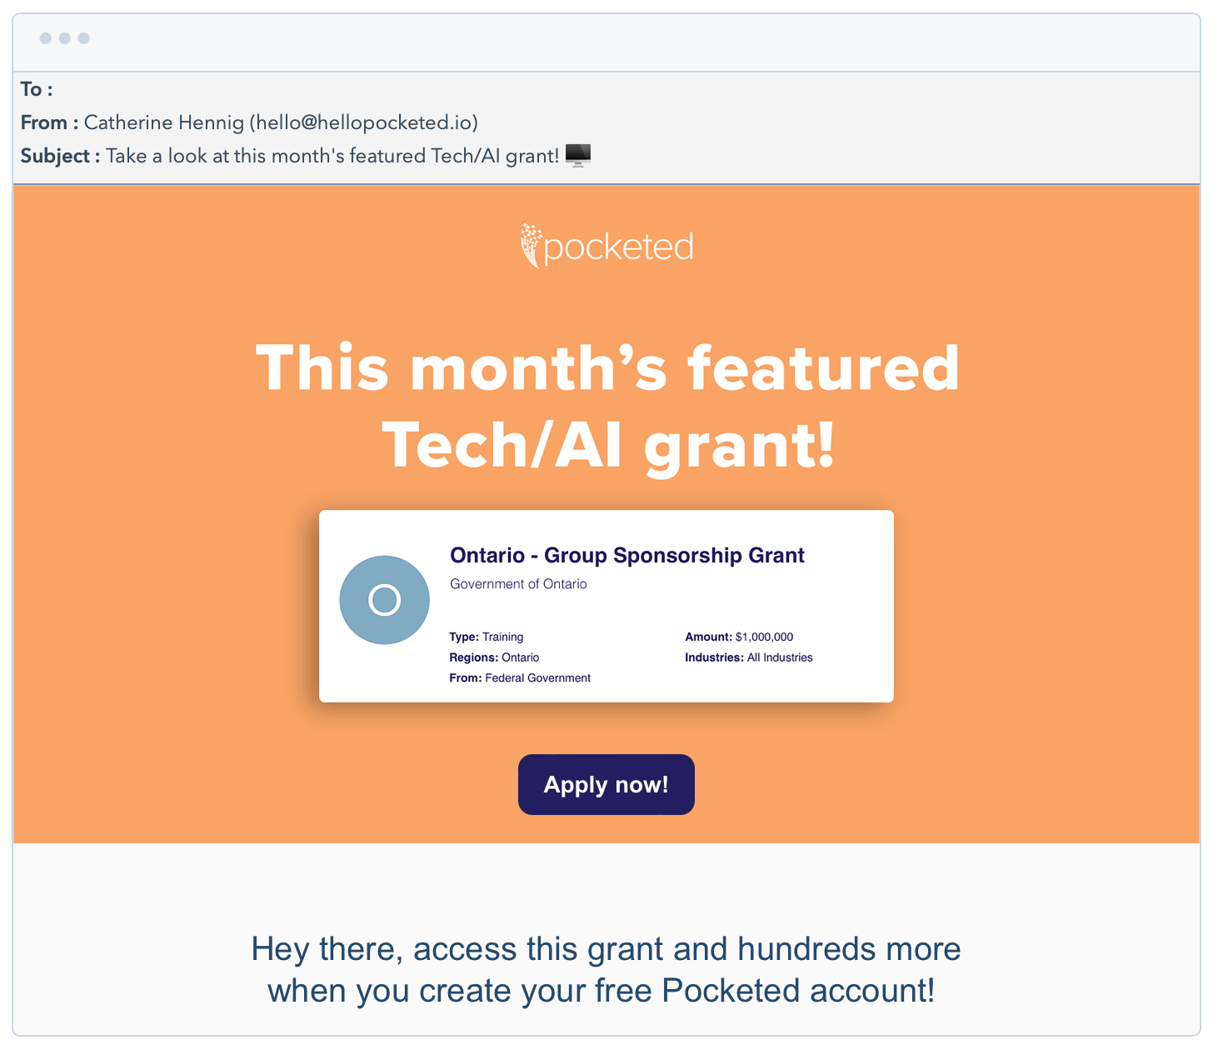Click the rightmost window control dot

[x=84, y=38]
